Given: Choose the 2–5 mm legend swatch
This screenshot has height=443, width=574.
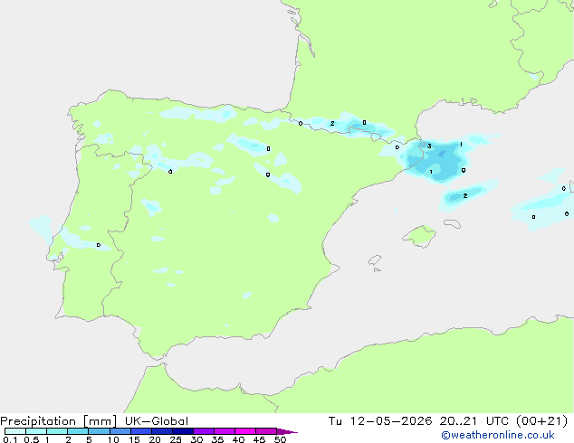Looking at the screenshot, I should pyautogui.click(x=78, y=431).
